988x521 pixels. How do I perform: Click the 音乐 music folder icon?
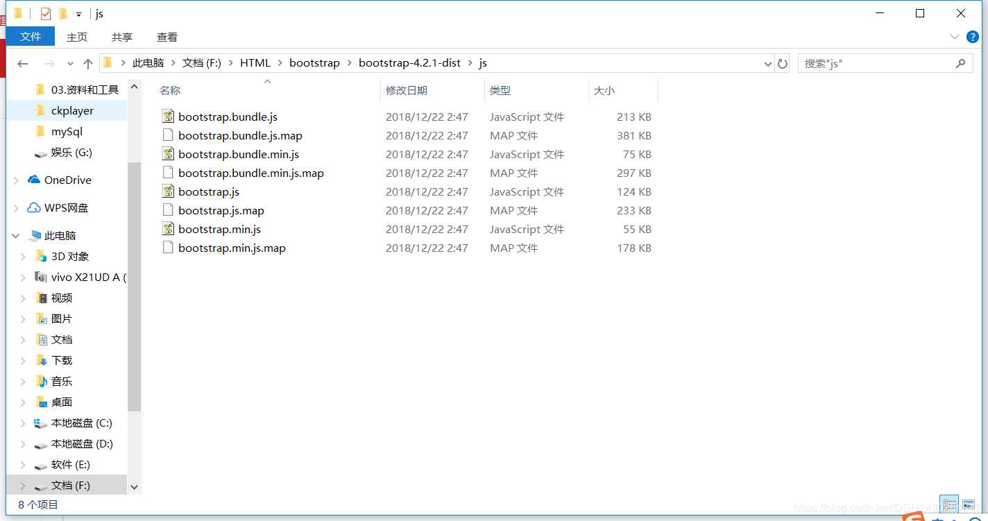pyautogui.click(x=41, y=381)
